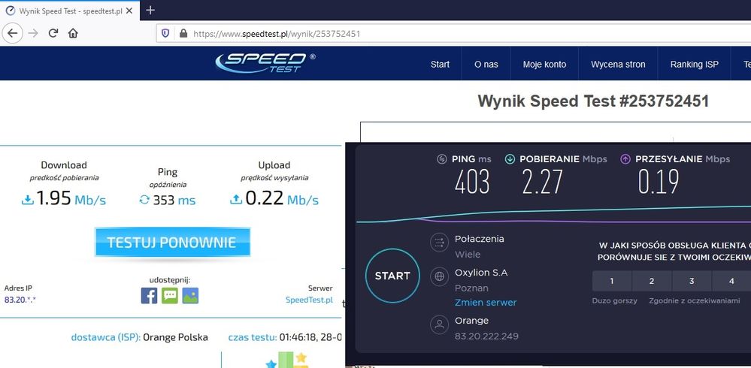
Task: Open the Ranking ISP menu item
Action: [x=695, y=64]
